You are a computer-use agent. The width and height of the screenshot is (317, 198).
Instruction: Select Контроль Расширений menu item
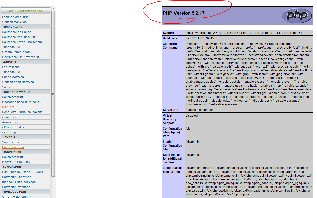point(18,37)
